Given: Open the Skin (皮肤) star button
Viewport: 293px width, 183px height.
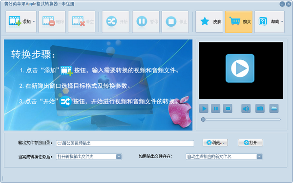Looking at the screenshot, I should pos(209,22).
